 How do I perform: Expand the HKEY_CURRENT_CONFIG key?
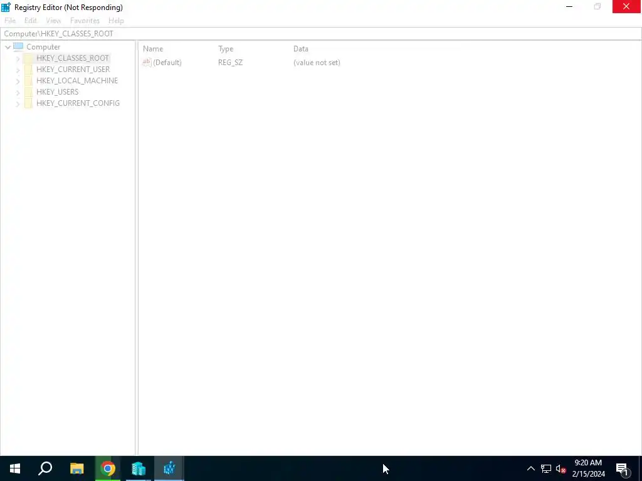pos(18,103)
